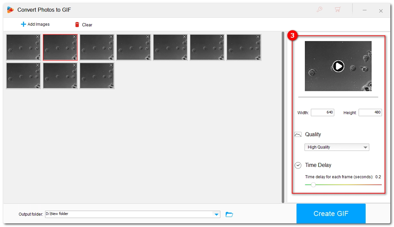Open output folder browse icon
The image size is (394, 227).
coord(229,214)
